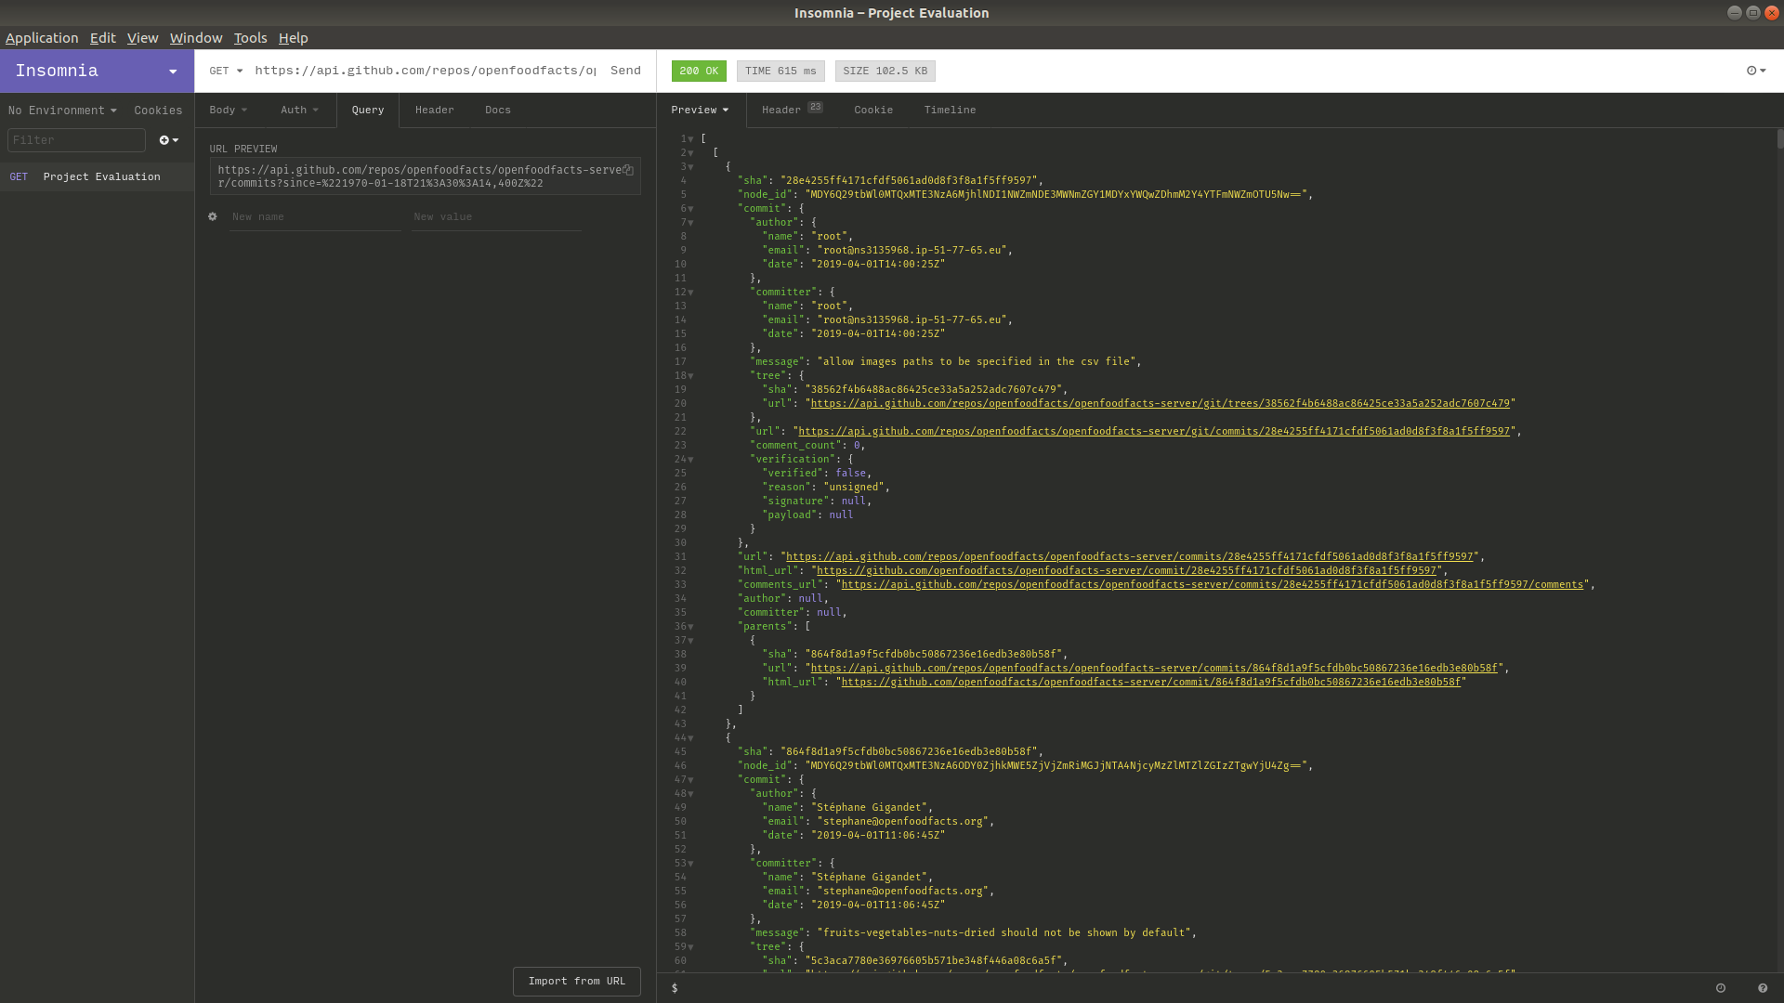Click Import from URL button
The height and width of the screenshot is (1003, 1784).
tap(577, 981)
